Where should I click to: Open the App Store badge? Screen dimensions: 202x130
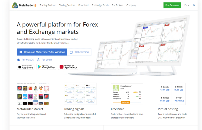26,67
